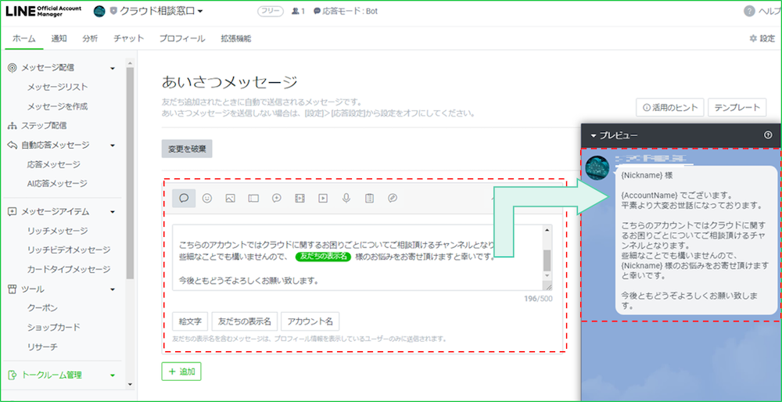Select the rich message icon
The image size is (782, 402).
pos(277,198)
